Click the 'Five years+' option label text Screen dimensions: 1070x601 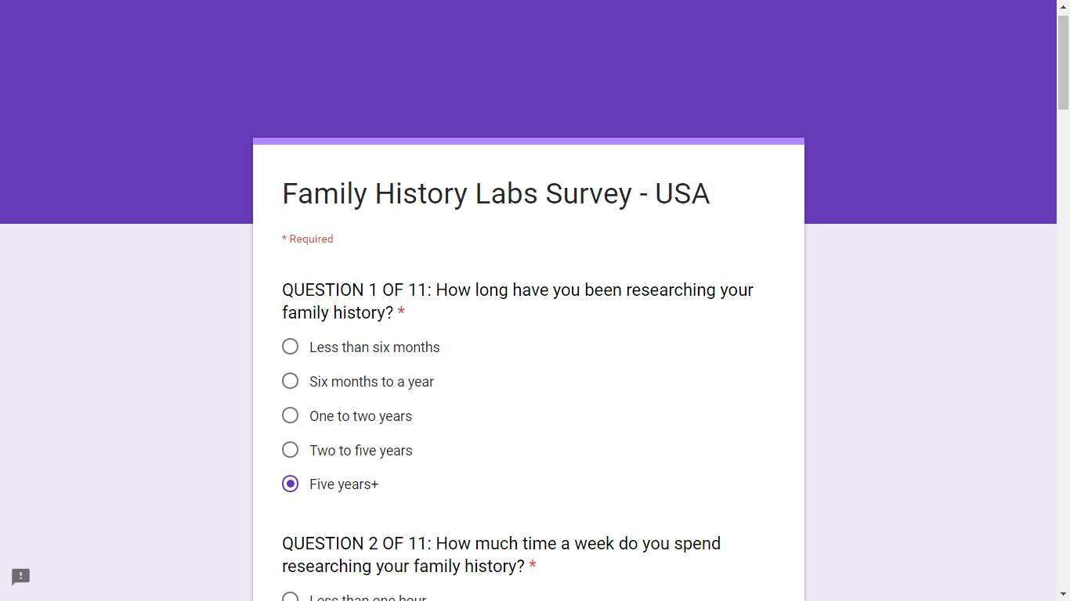click(x=344, y=484)
